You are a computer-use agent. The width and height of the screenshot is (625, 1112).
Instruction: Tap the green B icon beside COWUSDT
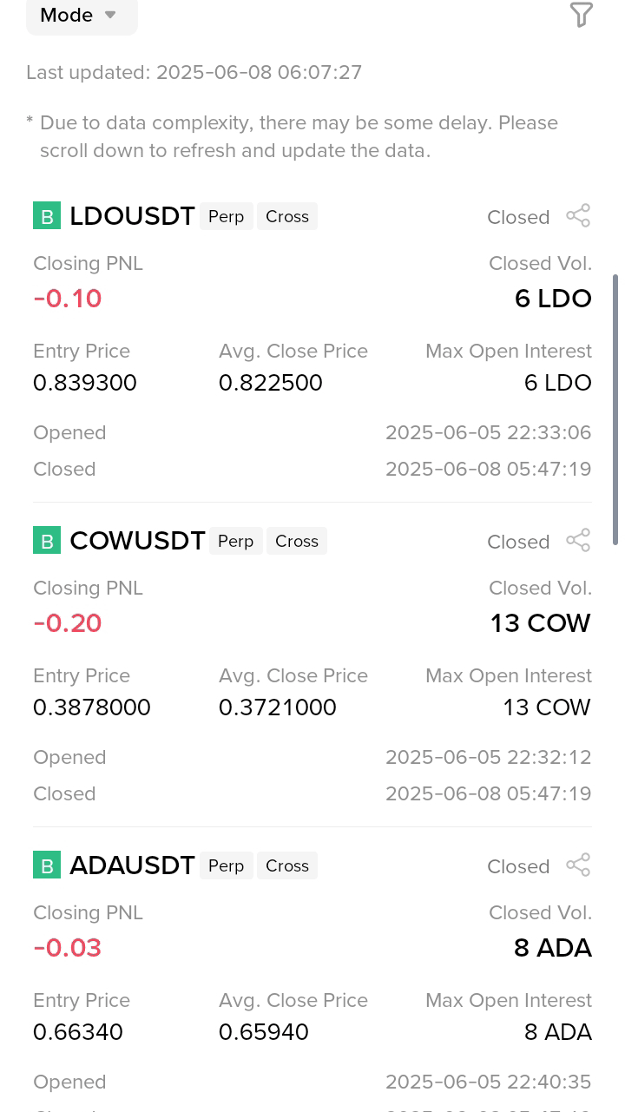click(47, 541)
